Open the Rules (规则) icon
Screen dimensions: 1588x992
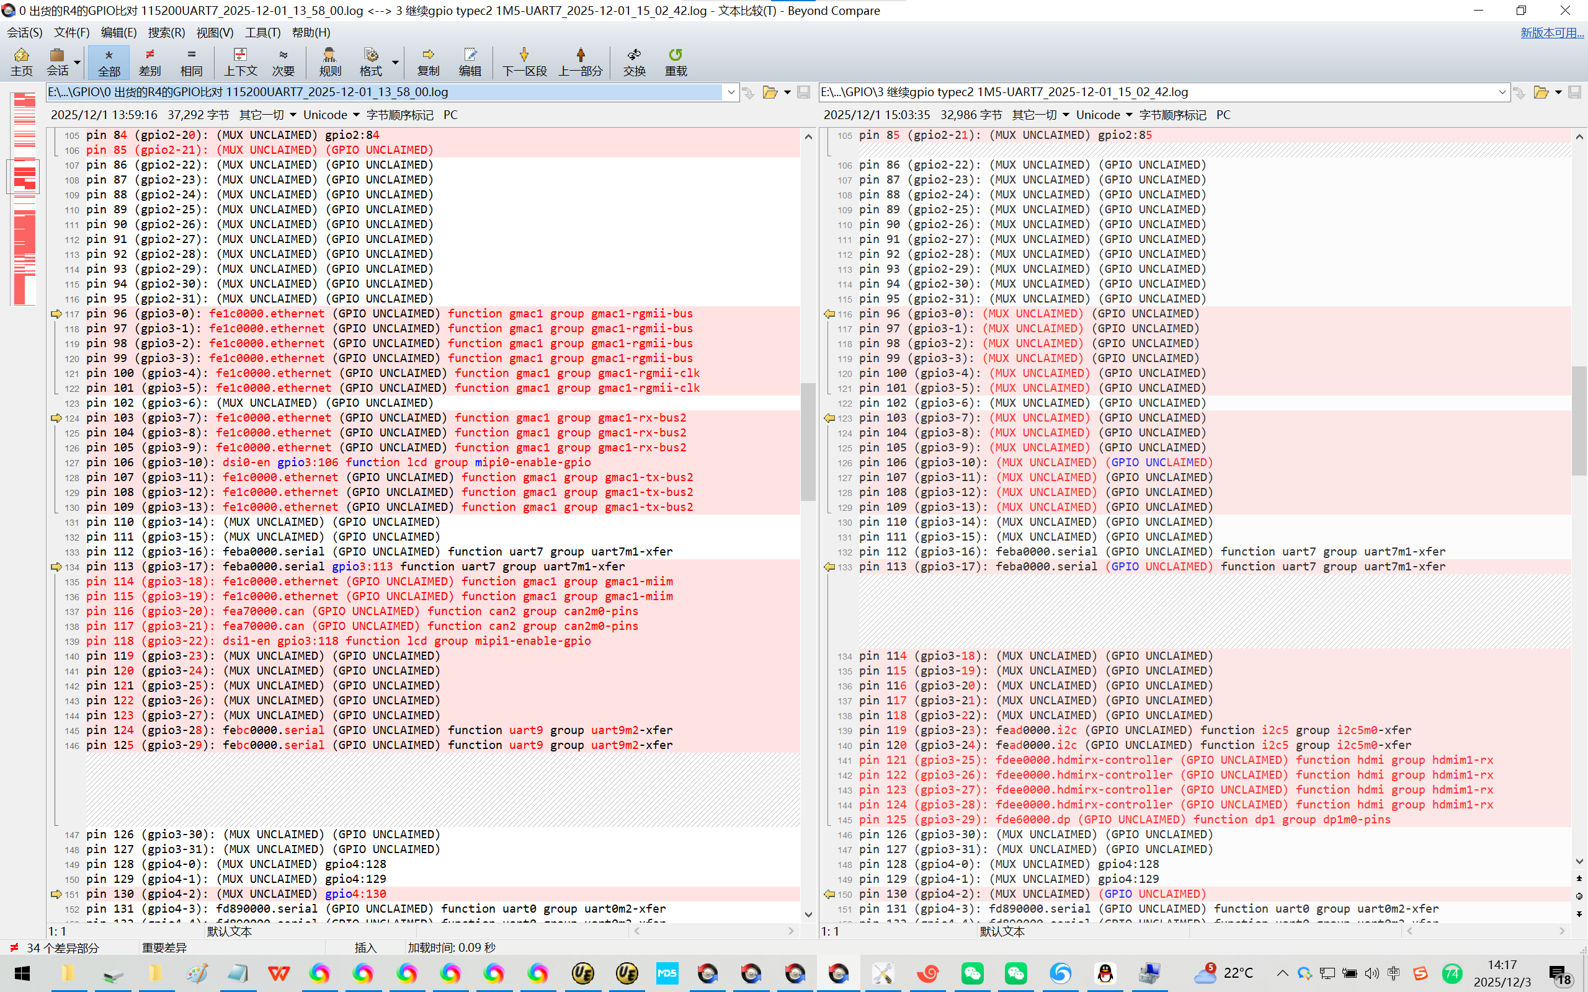point(329,61)
